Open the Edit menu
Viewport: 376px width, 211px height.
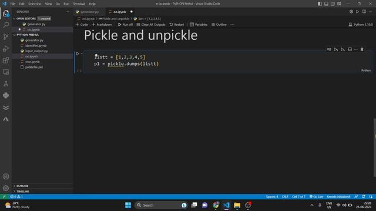[22, 4]
